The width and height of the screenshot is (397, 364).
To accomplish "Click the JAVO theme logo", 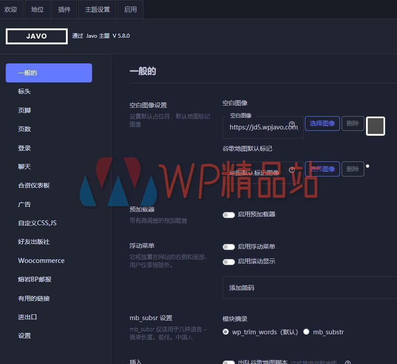I will 36,36.
